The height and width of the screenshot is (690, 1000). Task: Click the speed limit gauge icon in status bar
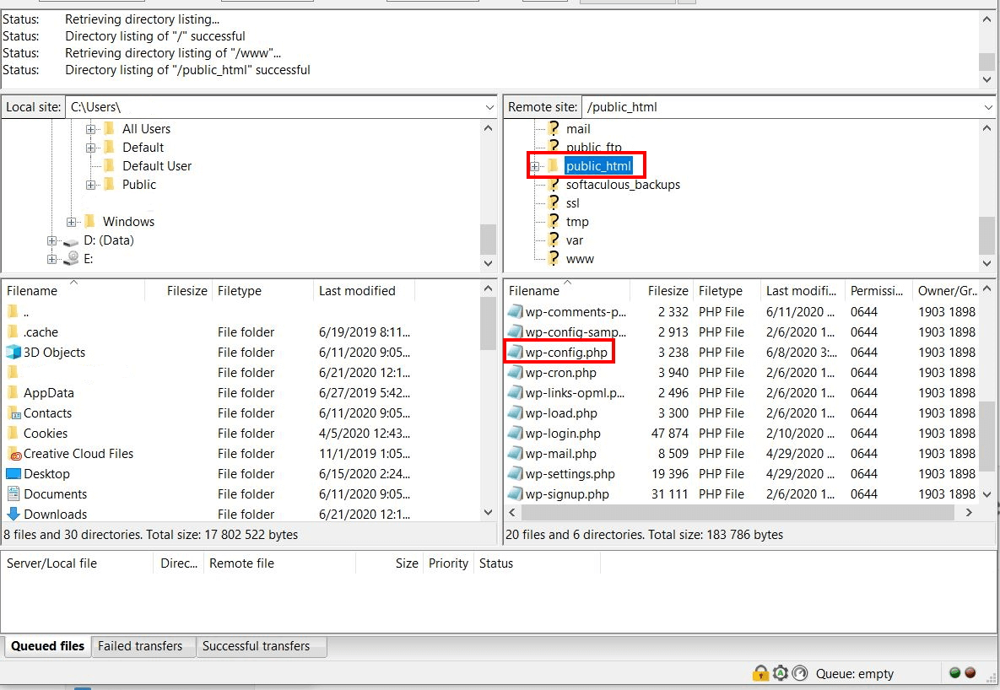pos(800,673)
